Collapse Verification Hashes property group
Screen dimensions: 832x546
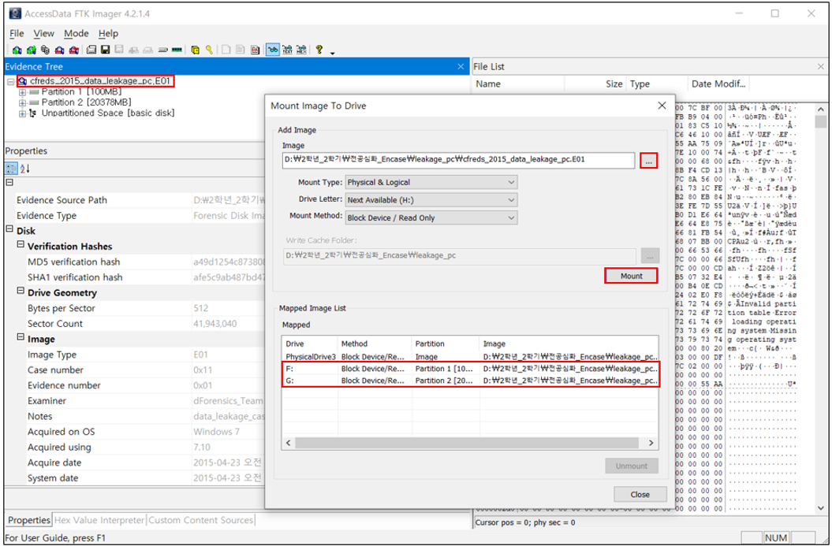click(x=21, y=245)
